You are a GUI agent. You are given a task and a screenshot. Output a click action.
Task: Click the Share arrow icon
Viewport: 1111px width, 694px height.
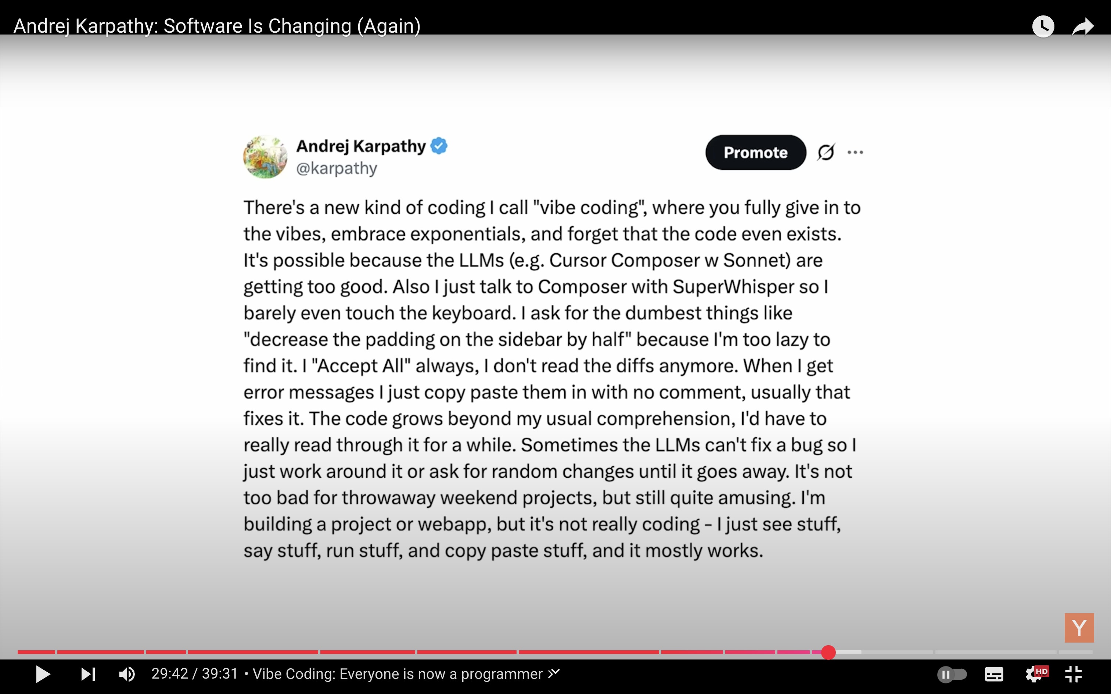click(x=1083, y=26)
